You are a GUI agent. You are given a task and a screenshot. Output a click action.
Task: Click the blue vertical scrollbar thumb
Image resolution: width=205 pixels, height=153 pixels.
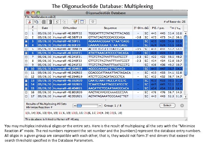click(x=186, y=55)
